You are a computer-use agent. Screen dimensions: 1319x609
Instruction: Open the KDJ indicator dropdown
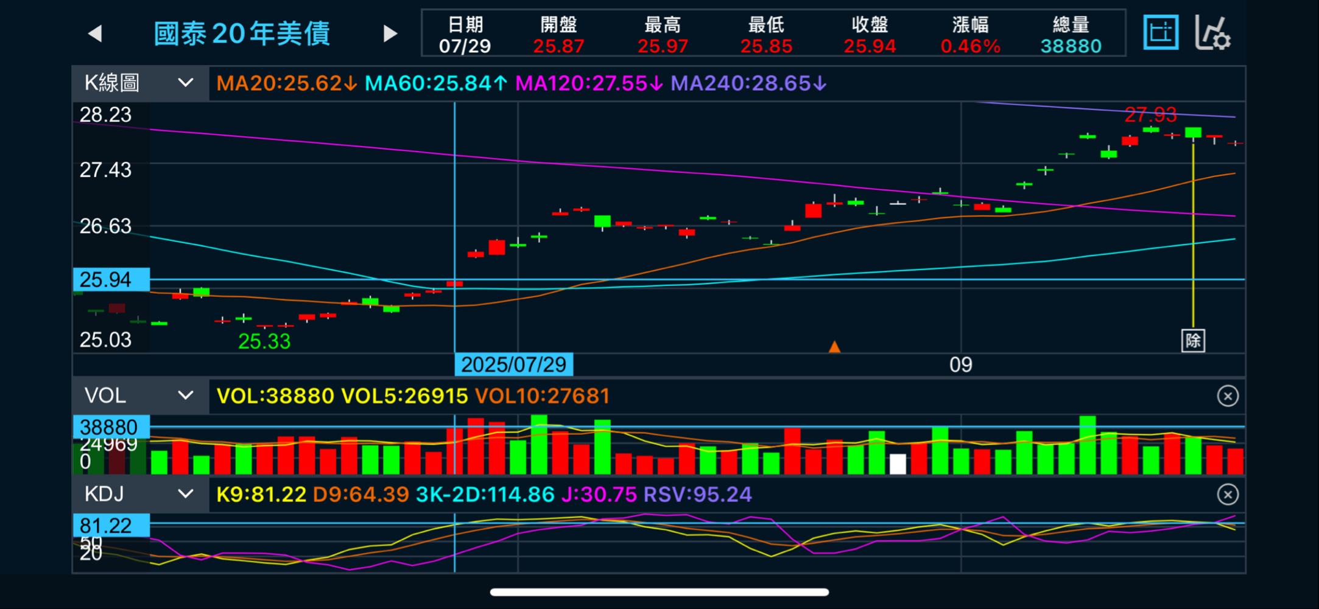(x=140, y=495)
